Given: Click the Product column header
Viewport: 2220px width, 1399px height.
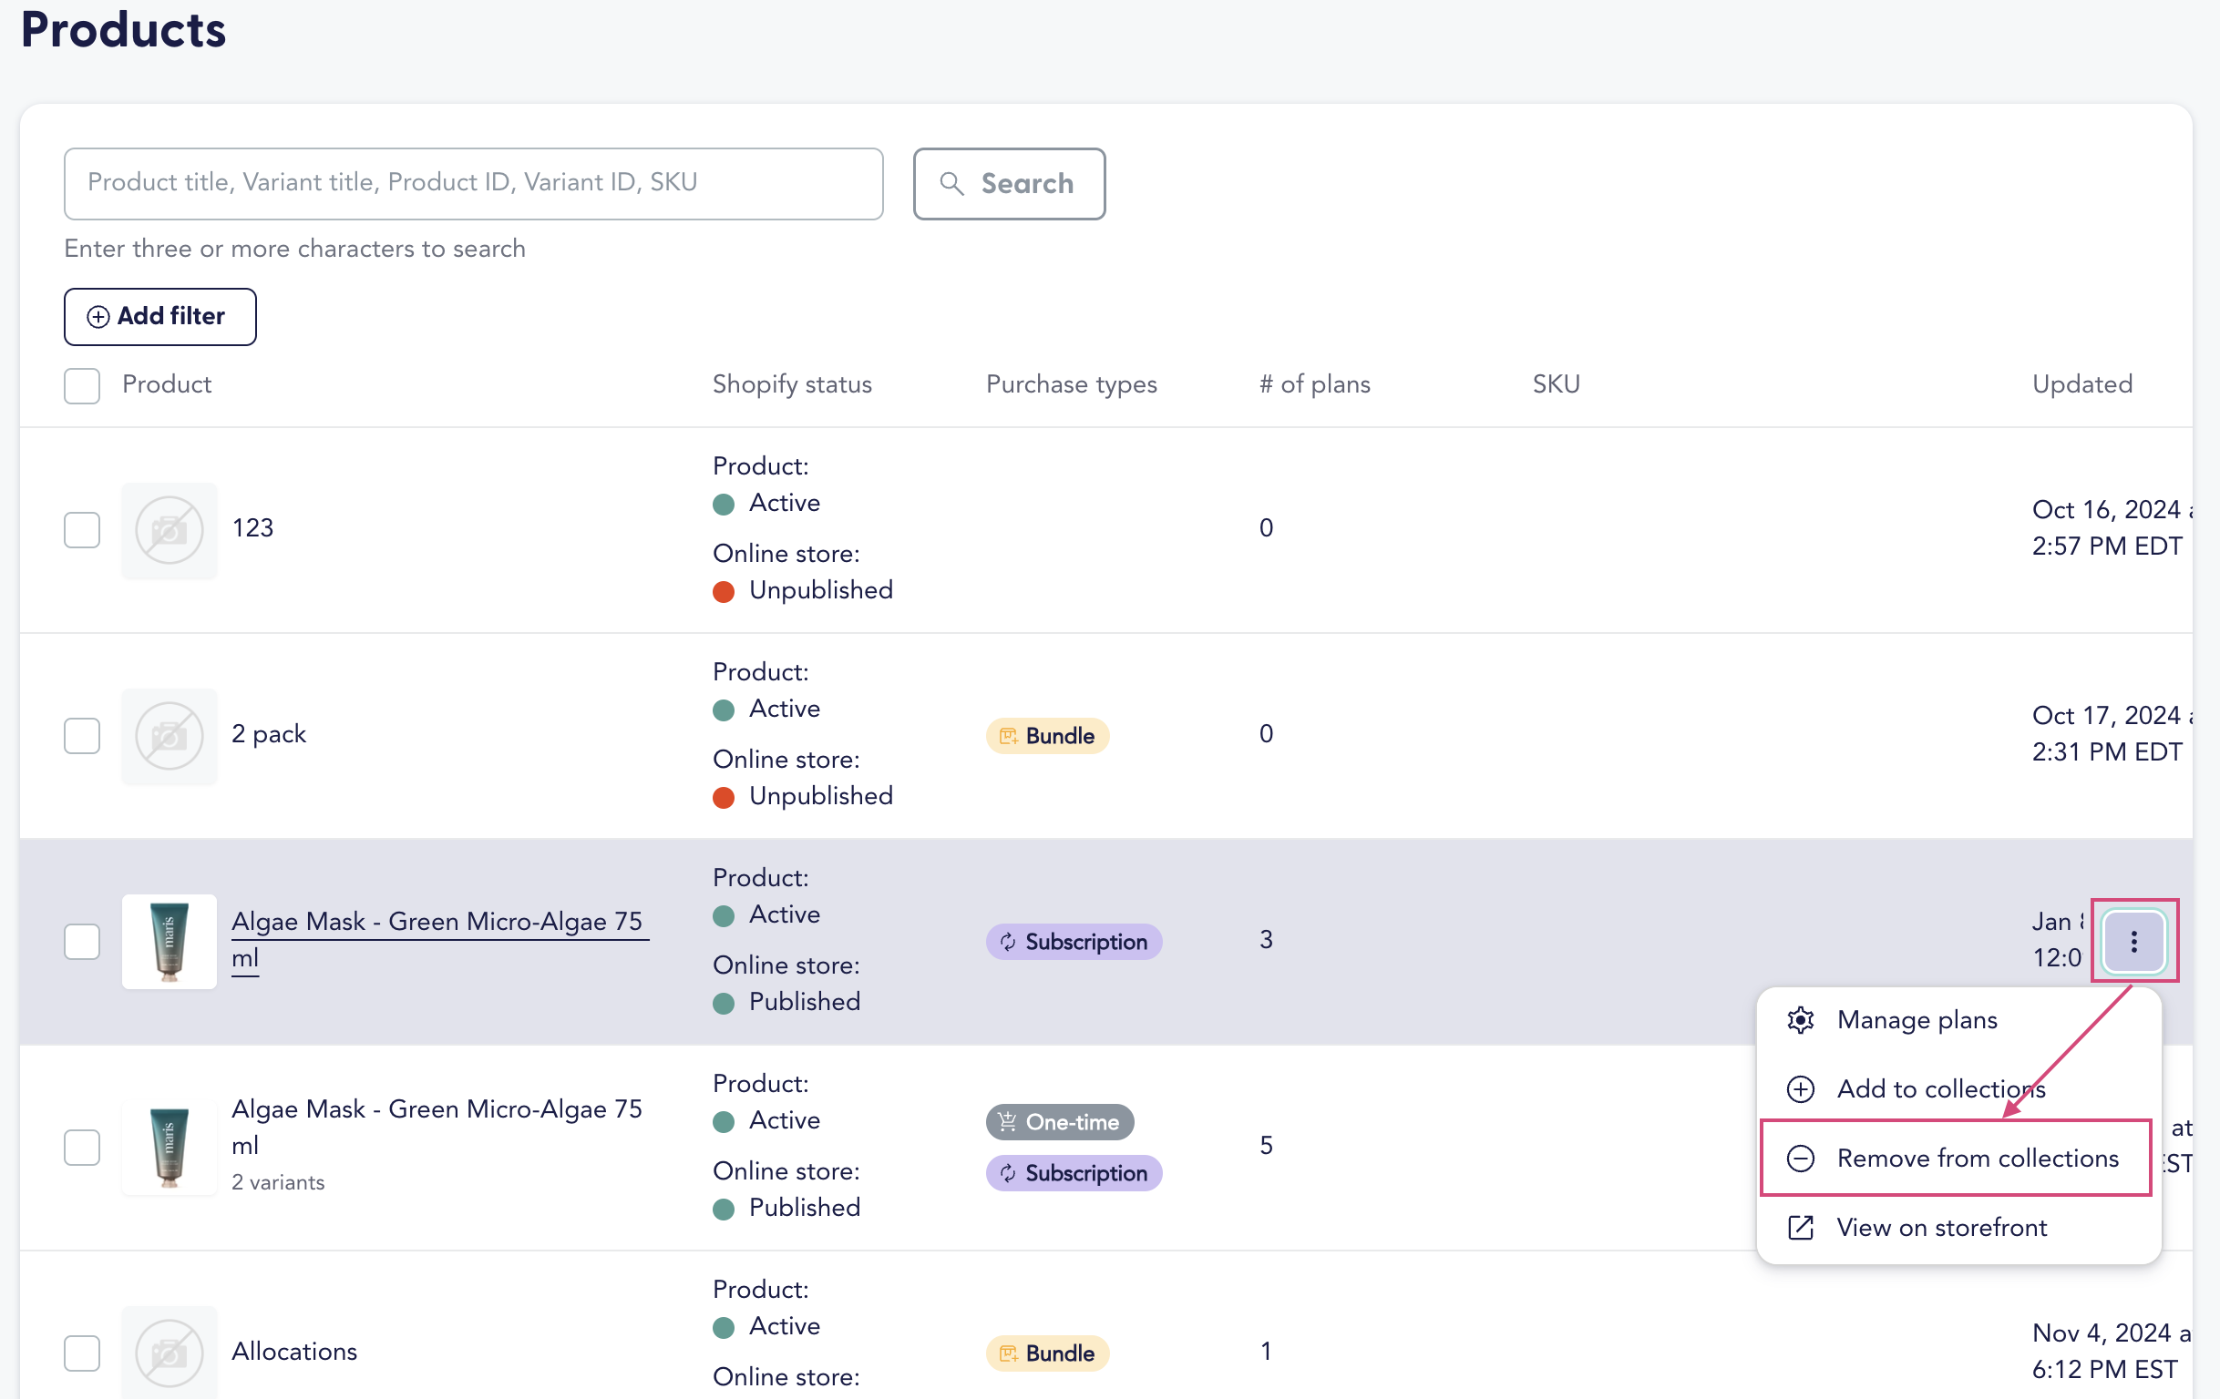Looking at the screenshot, I should [167, 384].
